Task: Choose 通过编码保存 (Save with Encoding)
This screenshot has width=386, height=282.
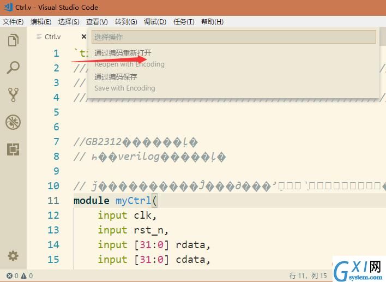Action: coord(234,82)
